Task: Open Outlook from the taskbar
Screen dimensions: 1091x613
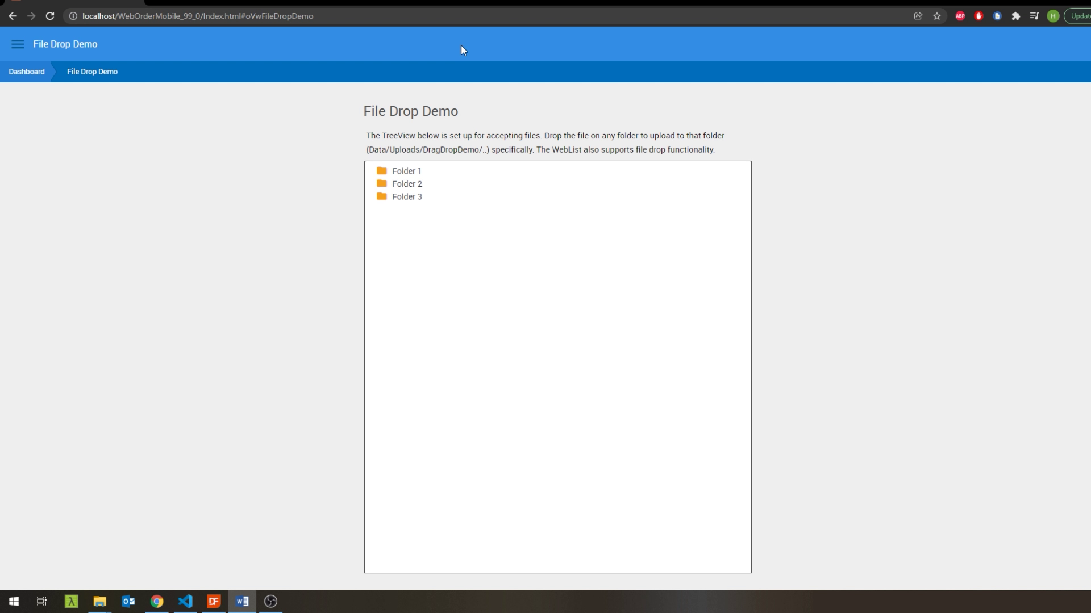Action: [x=128, y=601]
